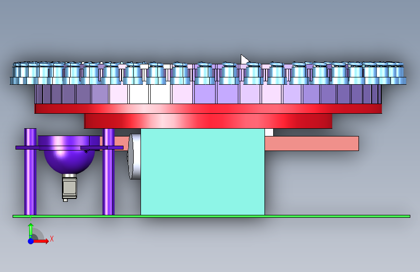The height and width of the screenshot is (272, 420).
Task: Select the left-most purple support post
Action: click(x=30, y=172)
